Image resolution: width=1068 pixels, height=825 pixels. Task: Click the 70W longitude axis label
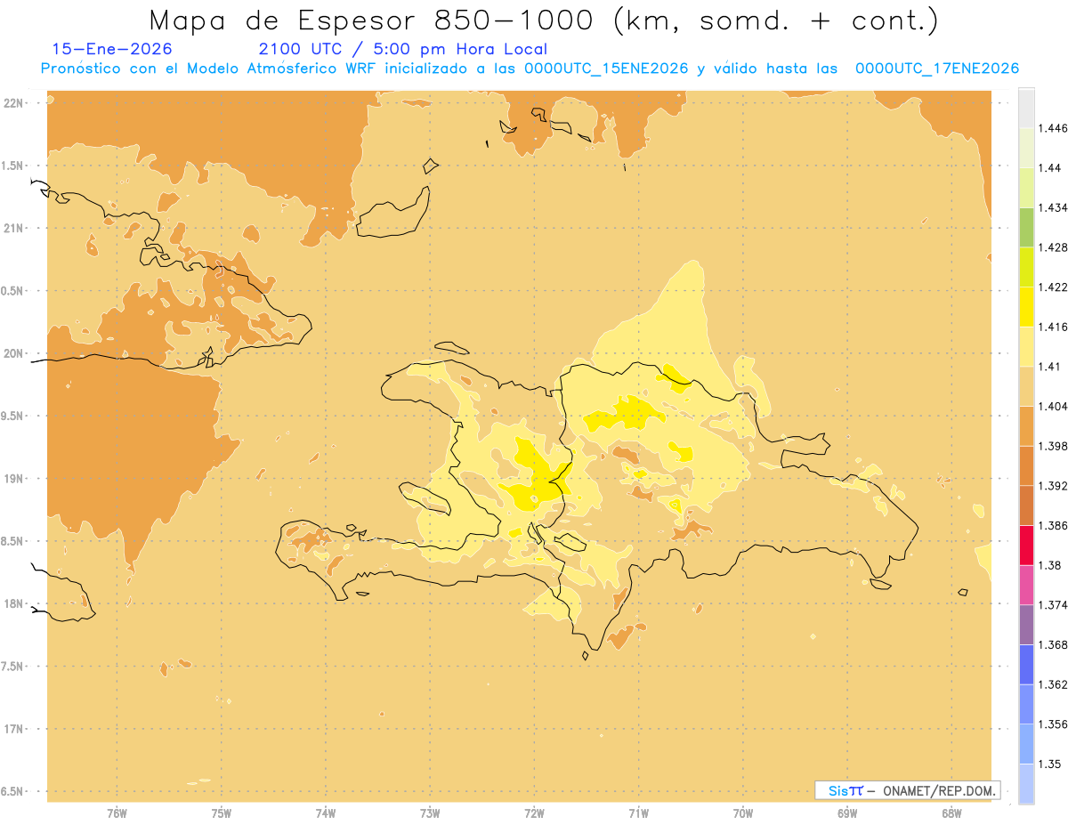743,813
